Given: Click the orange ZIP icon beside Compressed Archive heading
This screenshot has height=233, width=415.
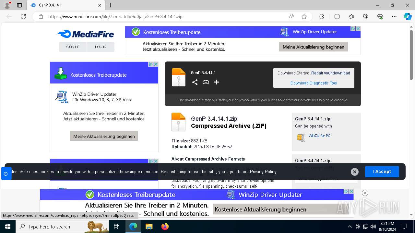Looking at the screenshot, I should point(178,122).
